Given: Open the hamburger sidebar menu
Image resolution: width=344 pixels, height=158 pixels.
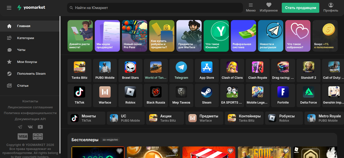Looking at the screenshot, I should coord(9,8).
